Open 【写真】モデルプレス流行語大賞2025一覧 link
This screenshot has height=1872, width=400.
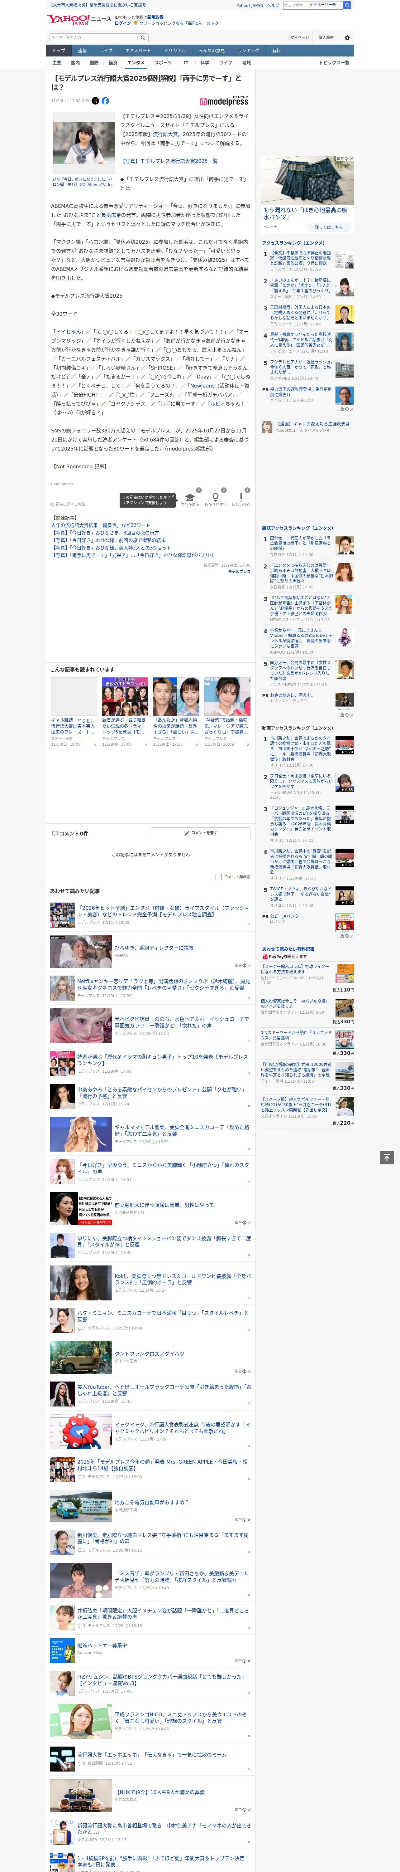point(169,161)
